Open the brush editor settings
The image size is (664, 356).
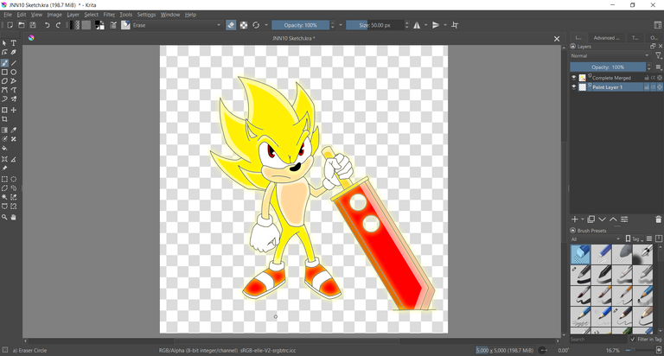(x=113, y=25)
